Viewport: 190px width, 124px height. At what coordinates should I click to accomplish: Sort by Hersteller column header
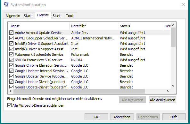tap(94, 26)
